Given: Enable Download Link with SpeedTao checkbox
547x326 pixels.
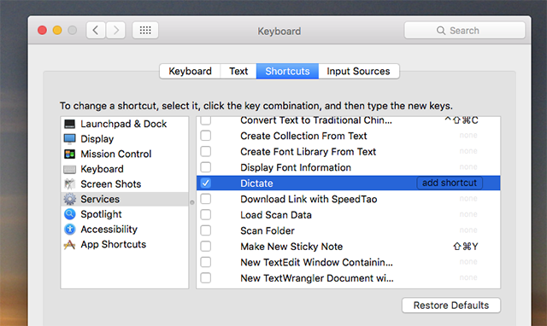Looking at the screenshot, I should [206, 199].
